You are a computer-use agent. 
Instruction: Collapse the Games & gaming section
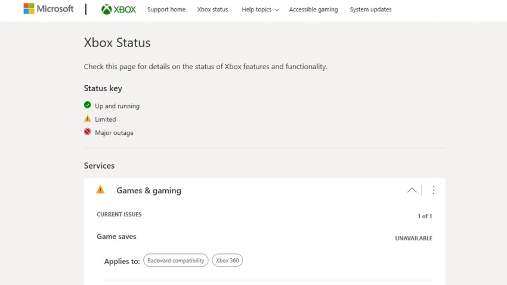[412, 190]
